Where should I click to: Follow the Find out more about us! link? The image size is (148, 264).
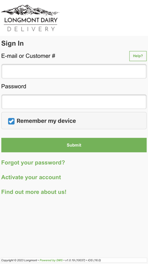point(34,192)
